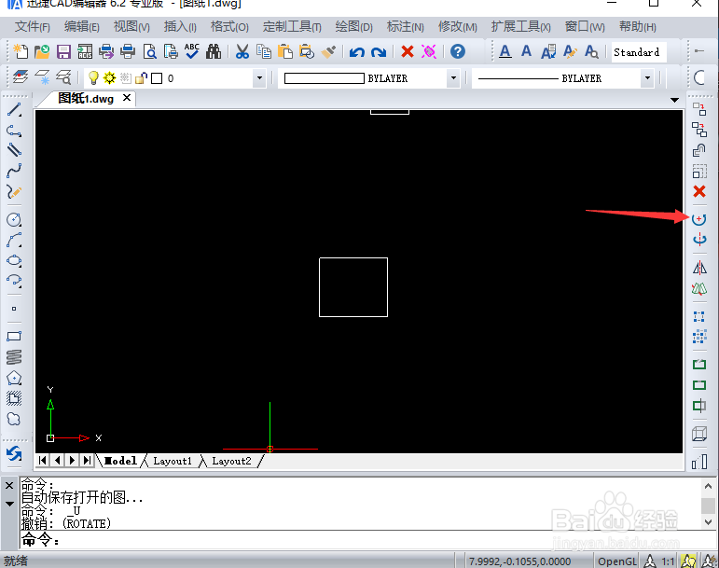
Task: Open the linetype BYLAYER dropdown
Action: pos(647,78)
